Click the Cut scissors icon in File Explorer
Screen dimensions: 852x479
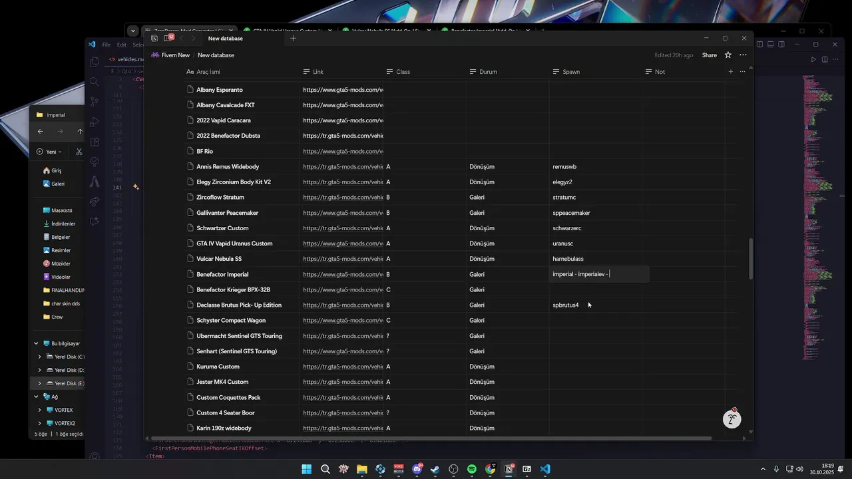tap(79, 152)
